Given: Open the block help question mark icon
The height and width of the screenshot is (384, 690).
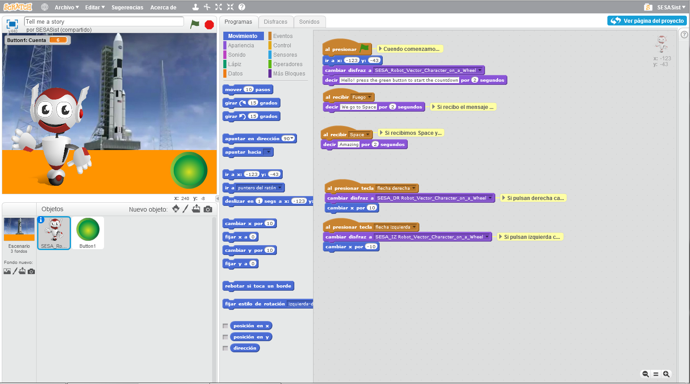Looking at the screenshot, I should [x=684, y=34].
